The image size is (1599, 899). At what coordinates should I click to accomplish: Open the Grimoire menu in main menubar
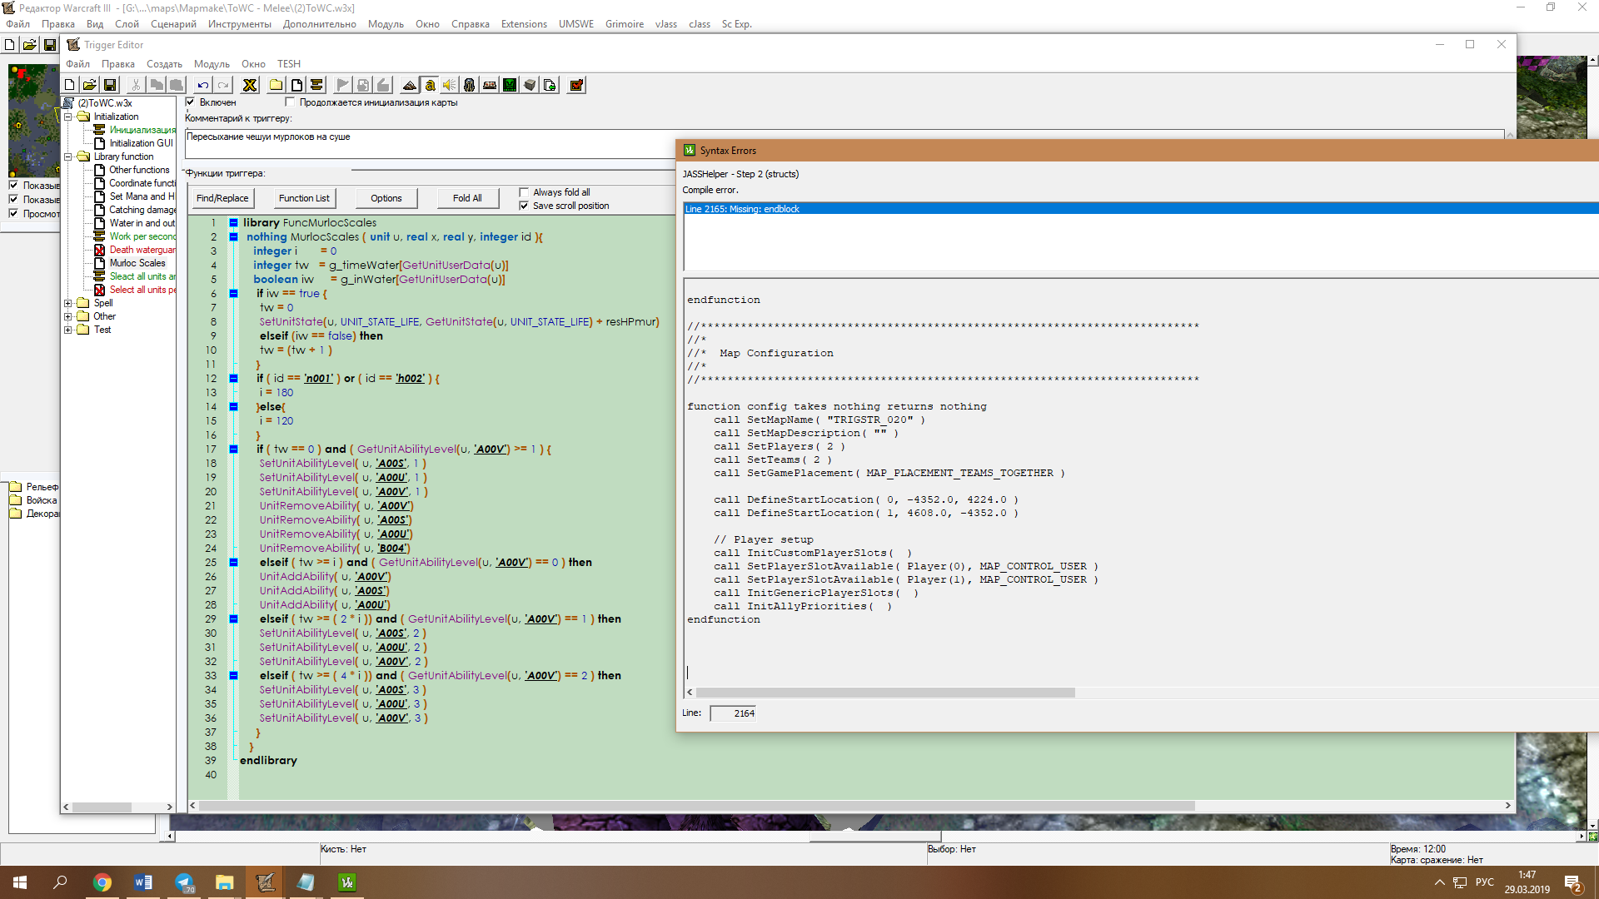click(x=624, y=24)
